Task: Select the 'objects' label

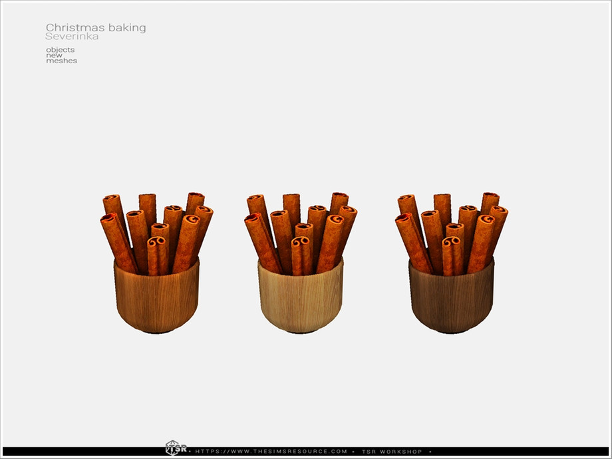Action: 60,50
